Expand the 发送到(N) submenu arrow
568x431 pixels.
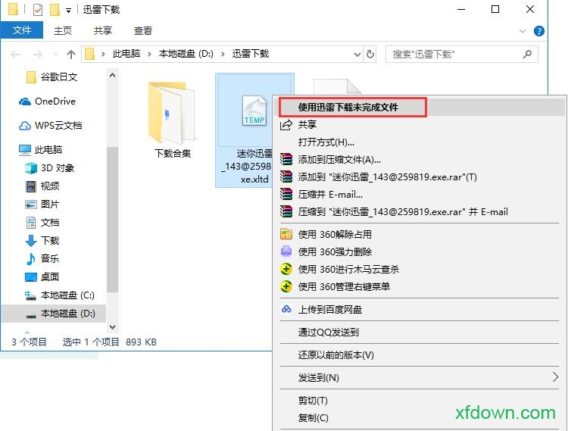[555, 377]
